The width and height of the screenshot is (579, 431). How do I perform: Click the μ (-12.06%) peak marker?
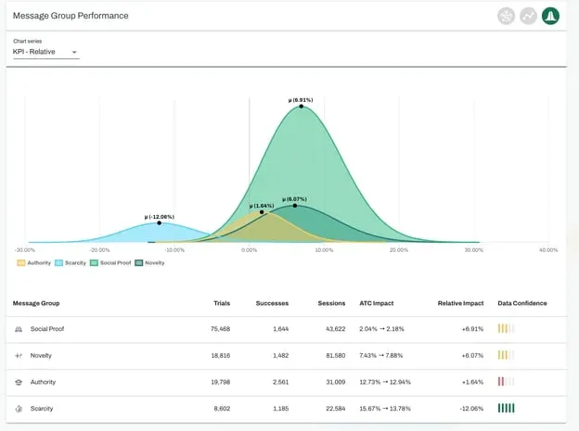(160, 222)
